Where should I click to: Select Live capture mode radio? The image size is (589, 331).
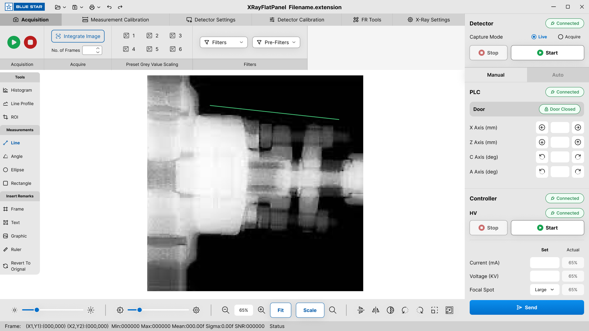pyautogui.click(x=534, y=37)
